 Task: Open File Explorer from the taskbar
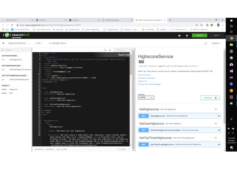click(231, 45)
